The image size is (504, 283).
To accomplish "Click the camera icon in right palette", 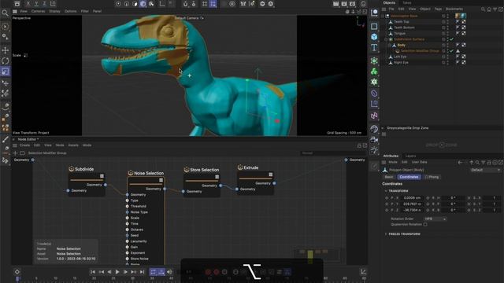I will (x=374, y=140).
